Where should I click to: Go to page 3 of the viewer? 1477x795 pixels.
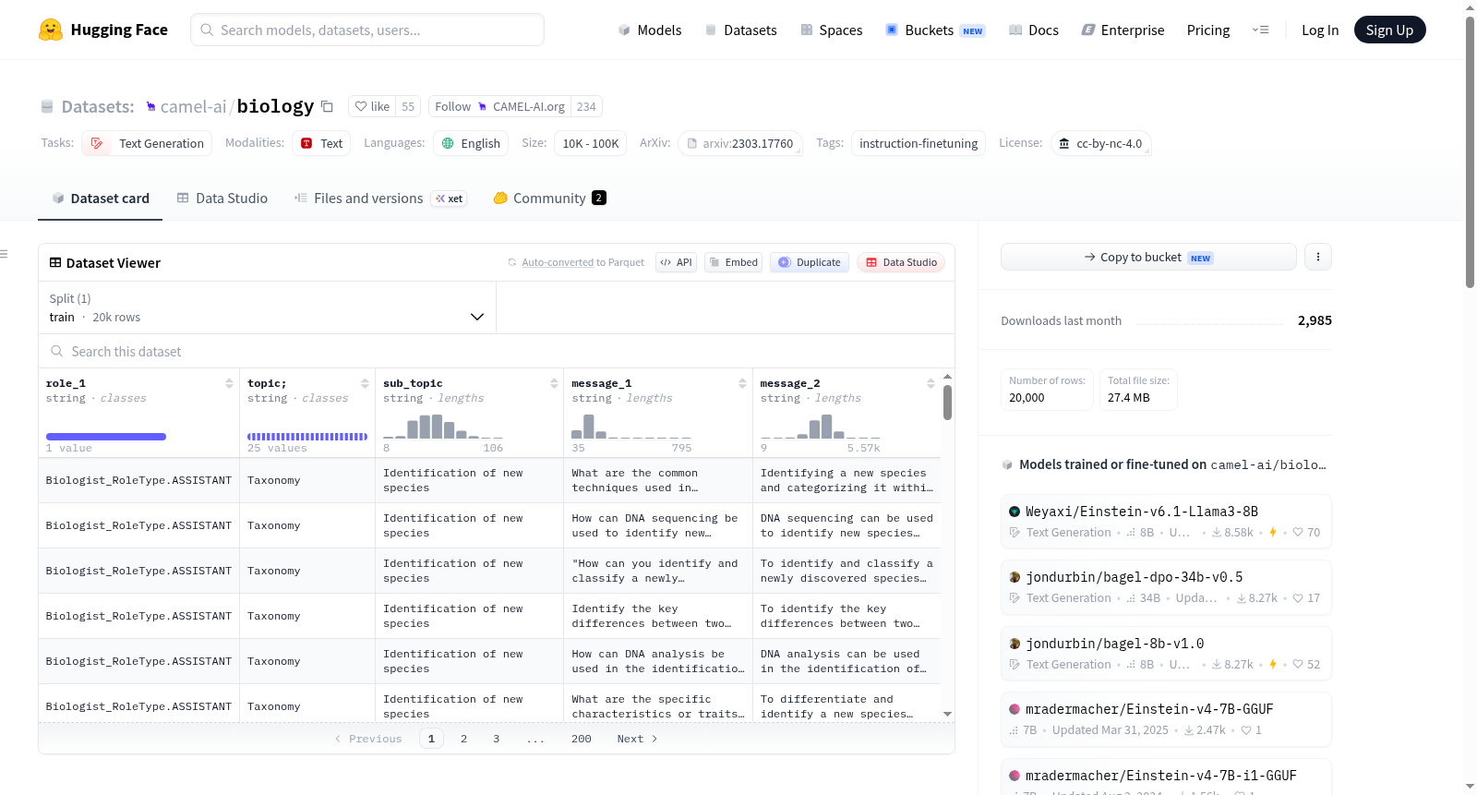496,739
